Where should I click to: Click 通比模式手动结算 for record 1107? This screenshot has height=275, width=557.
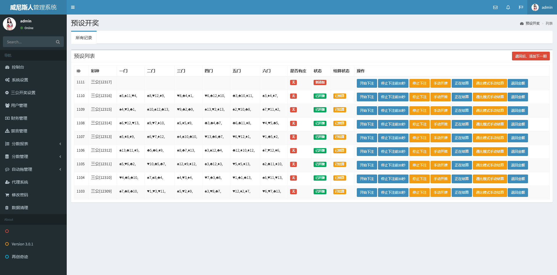[x=490, y=138]
